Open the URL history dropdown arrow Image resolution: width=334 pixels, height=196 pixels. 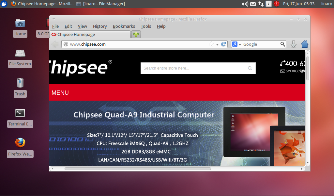[x=217, y=44]
